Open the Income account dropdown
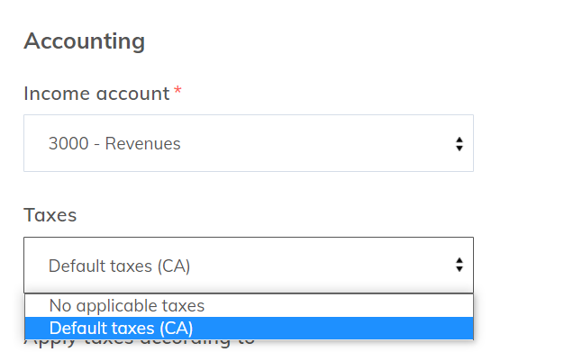Viewport: 564px width, 352px height. [x=249, y=143]
